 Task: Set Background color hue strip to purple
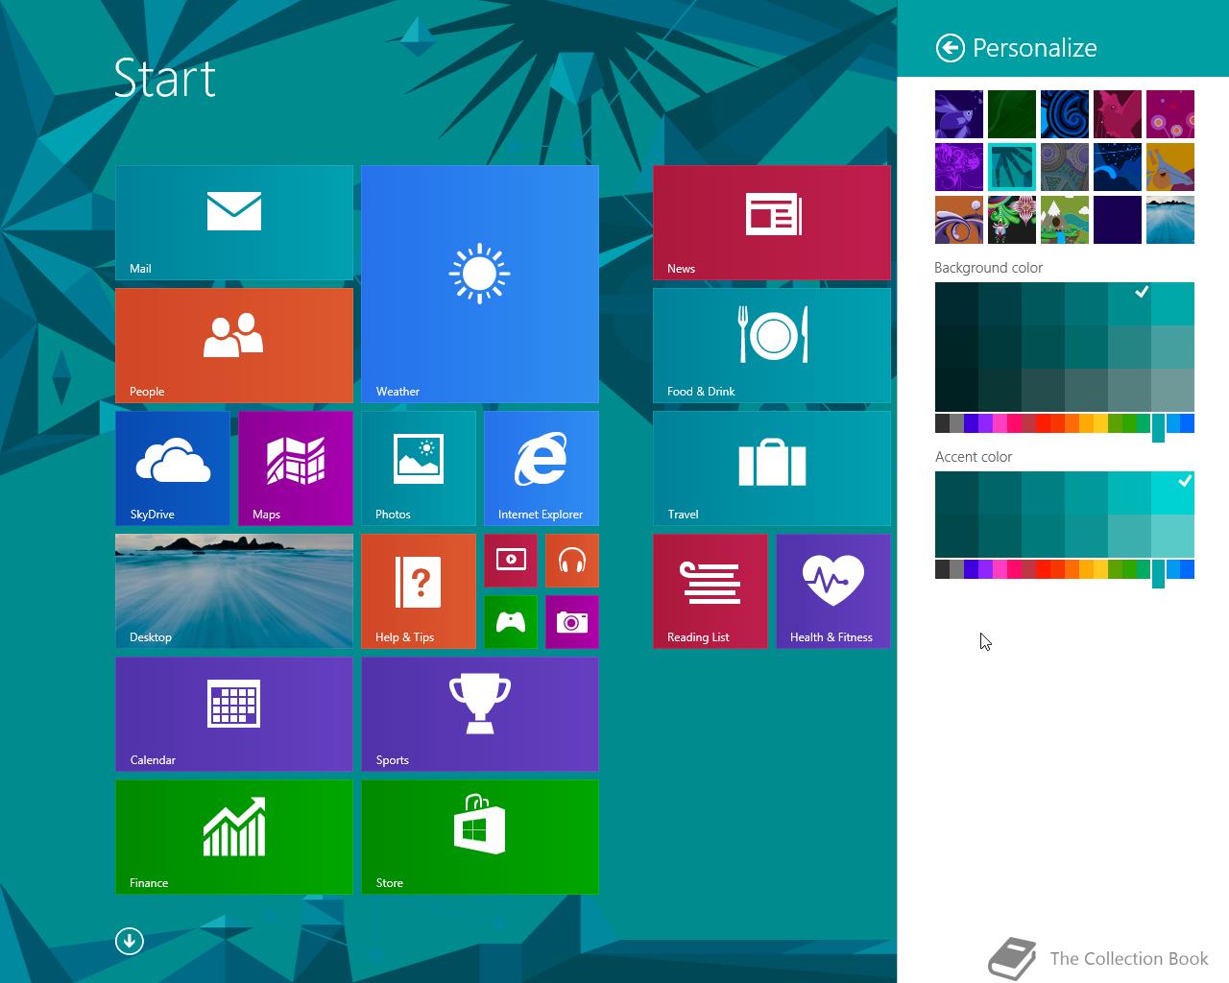(985, 423)
